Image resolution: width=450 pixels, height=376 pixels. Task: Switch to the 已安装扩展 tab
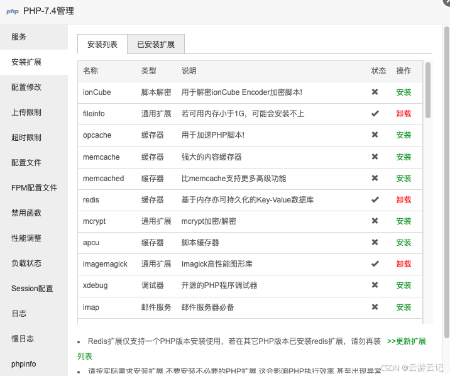[x=156, y=44]
